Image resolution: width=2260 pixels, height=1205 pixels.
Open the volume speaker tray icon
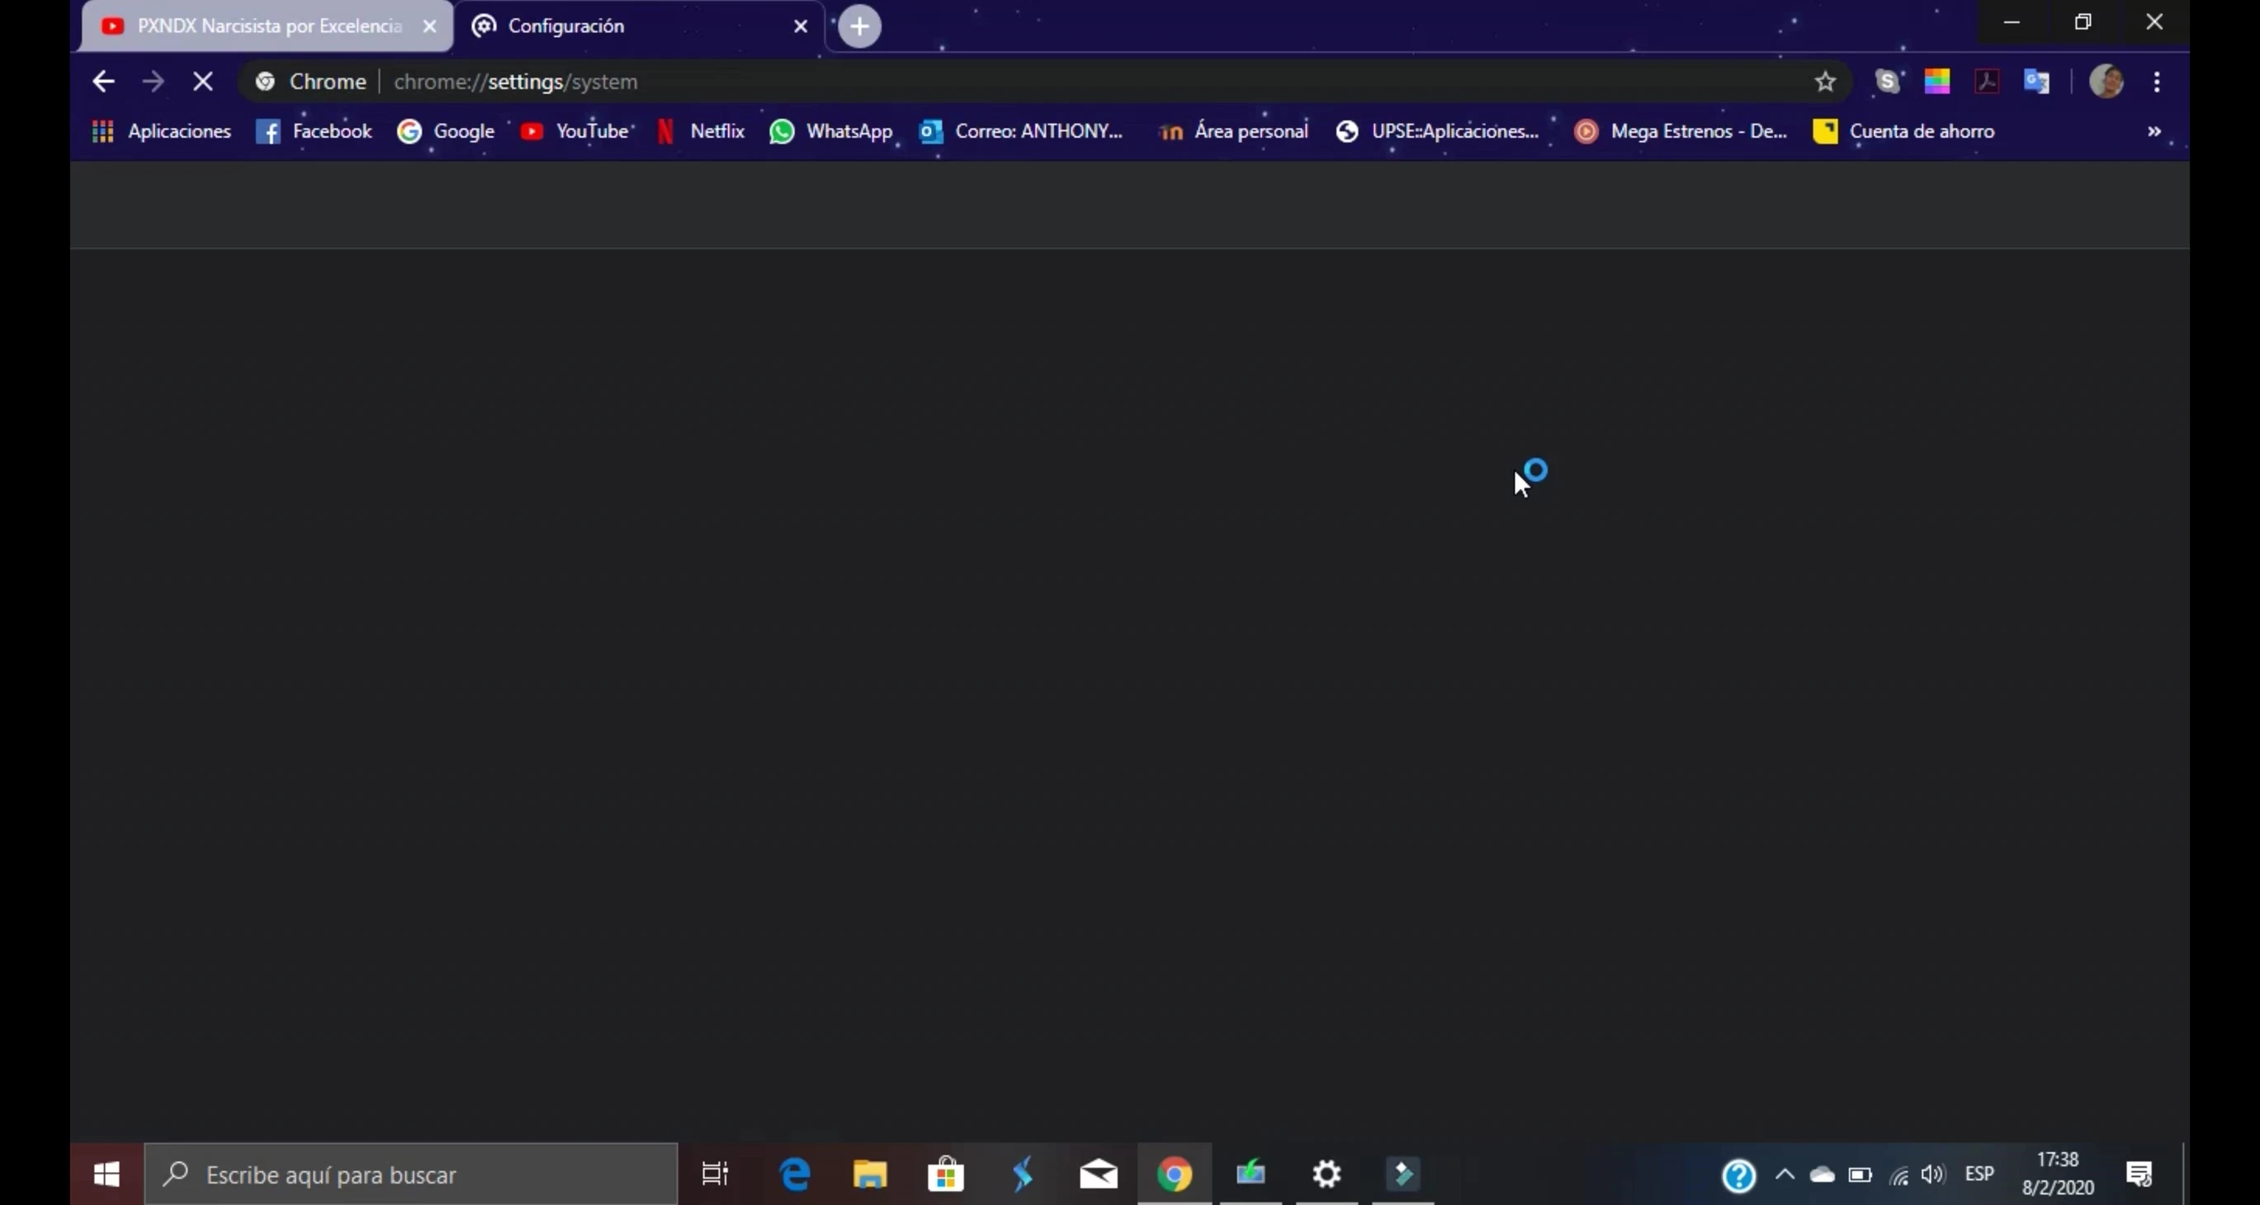[x=1934, y=1174]
